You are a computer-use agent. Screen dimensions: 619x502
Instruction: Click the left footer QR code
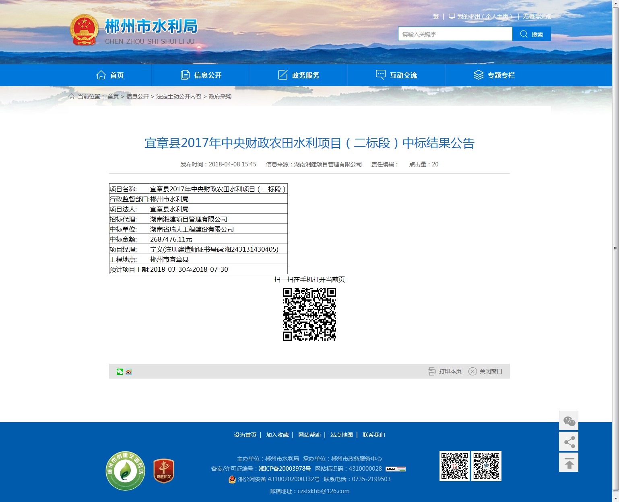tap(454, 466)
